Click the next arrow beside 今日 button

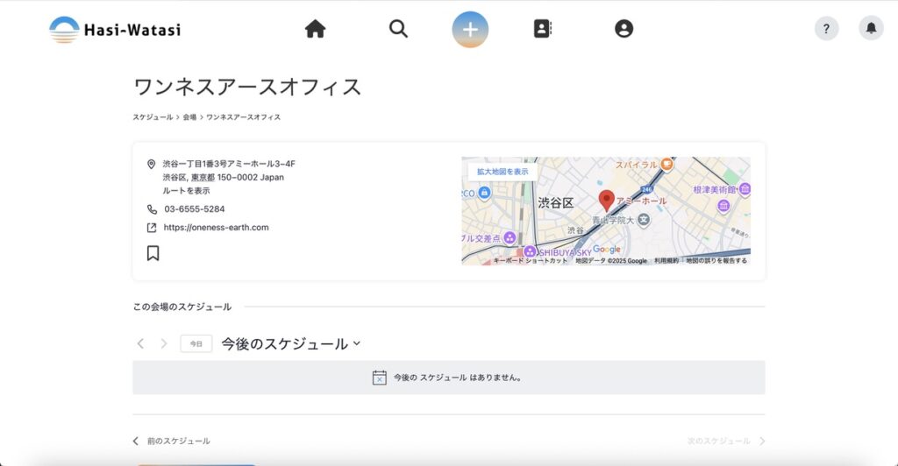click(x=163, y=344)
